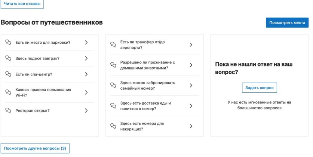Expand the chevron for the non-smoking rooms question
The image size is (313, 157).
pyautogui.click(x=191, y=126)
